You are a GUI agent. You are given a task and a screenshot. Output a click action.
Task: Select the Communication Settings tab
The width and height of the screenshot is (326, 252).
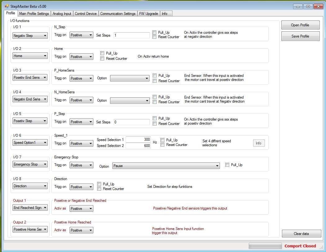[x=118, y=14]
